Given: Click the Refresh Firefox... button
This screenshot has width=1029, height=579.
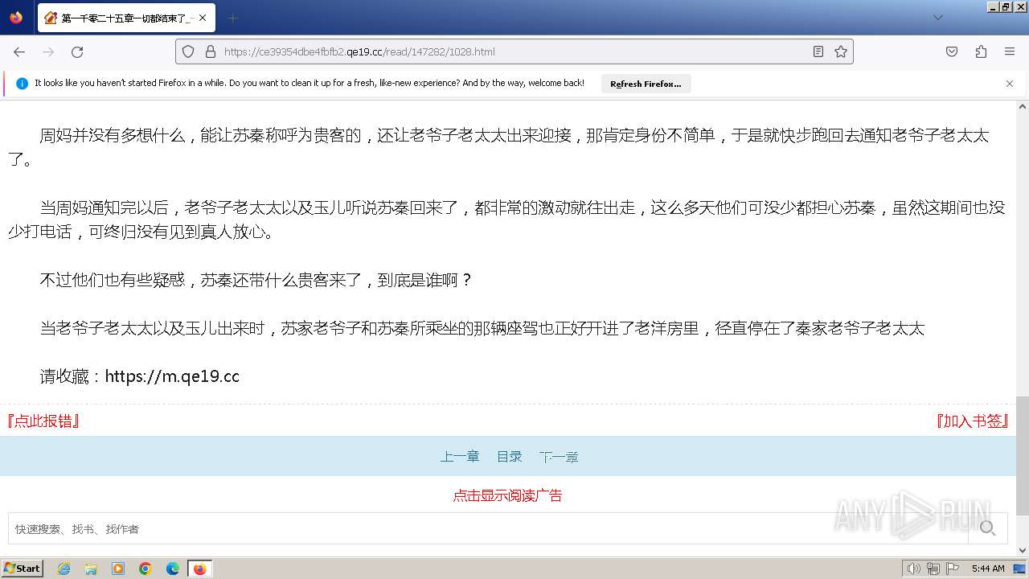Looking at the screenshot, I should [x=646, y=84].
